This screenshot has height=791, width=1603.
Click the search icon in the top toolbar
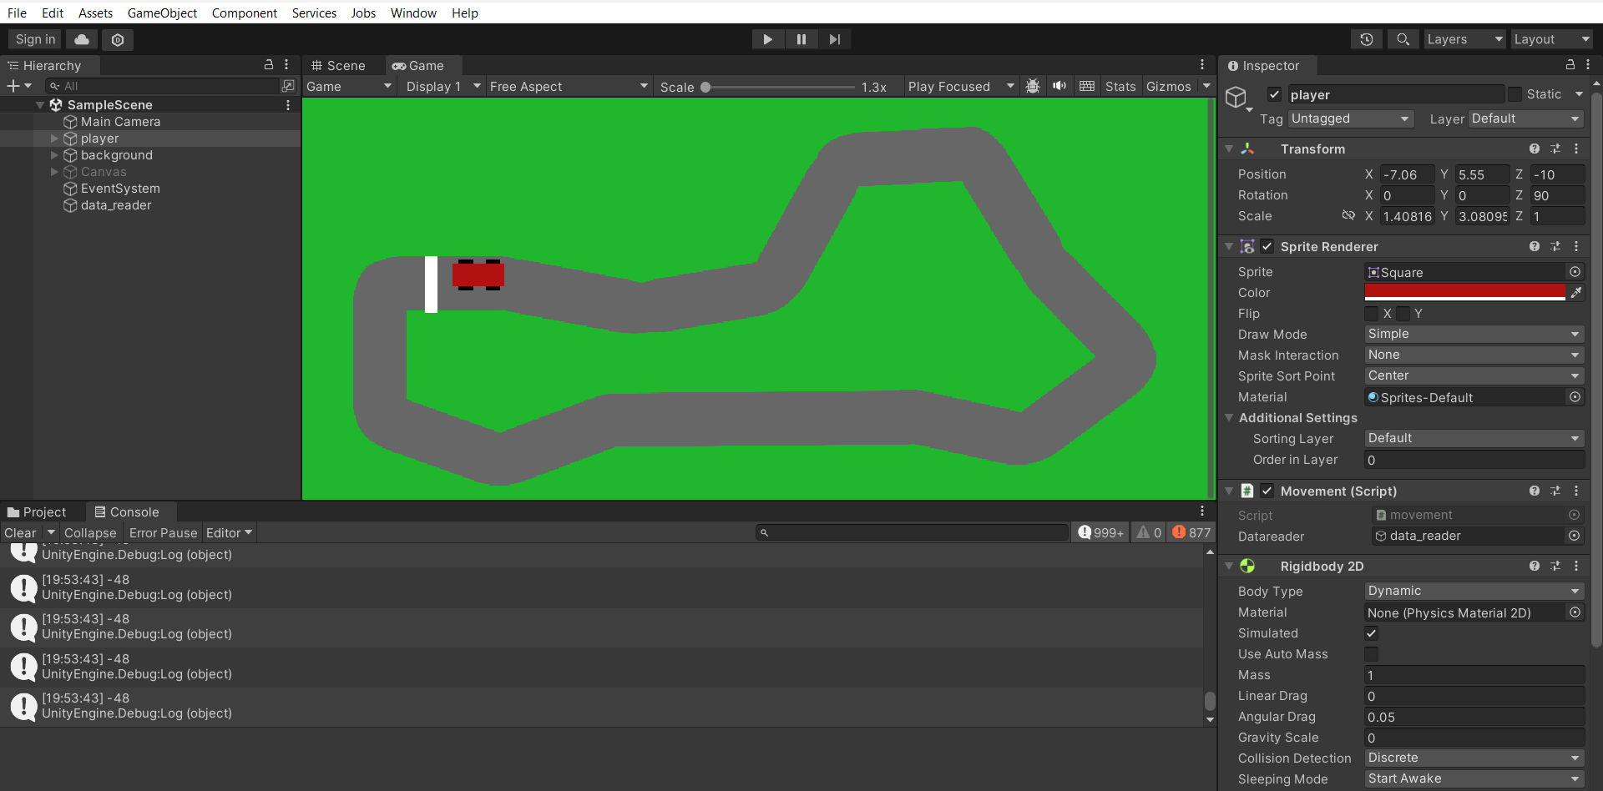[x=1402, y=39]
